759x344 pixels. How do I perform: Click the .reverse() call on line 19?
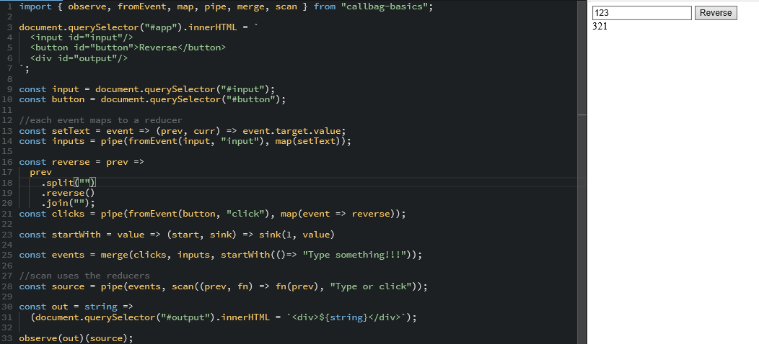(68, 193)
